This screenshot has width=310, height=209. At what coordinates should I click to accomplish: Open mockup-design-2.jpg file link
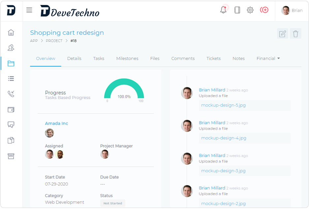(223, 203)
